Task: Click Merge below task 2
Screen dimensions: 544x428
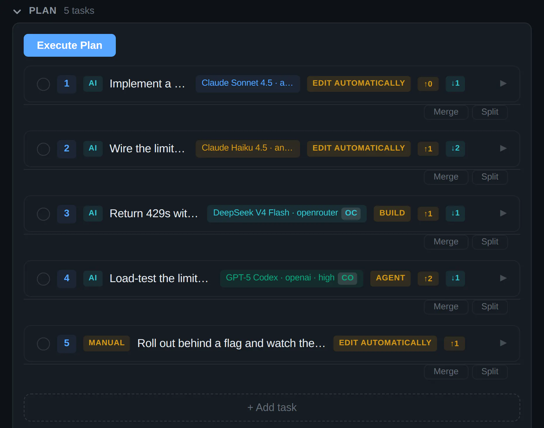Action: (x=446, y=177)
